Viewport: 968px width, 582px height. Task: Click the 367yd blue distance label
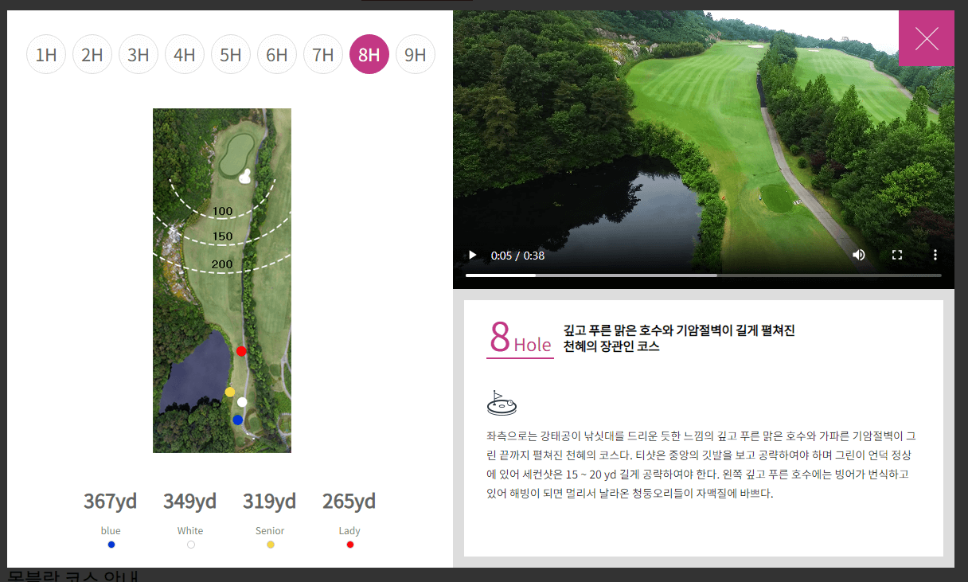coord(111,502)
